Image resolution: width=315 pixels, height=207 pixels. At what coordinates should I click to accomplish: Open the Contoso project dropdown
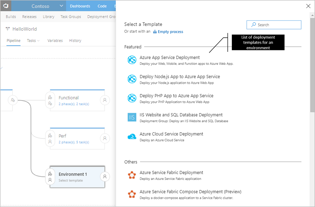[x=61, y=6]
